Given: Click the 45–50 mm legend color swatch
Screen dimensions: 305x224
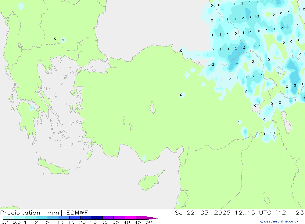Looking at the screenshot, I should pyautogui.click(x=142, y=218).
